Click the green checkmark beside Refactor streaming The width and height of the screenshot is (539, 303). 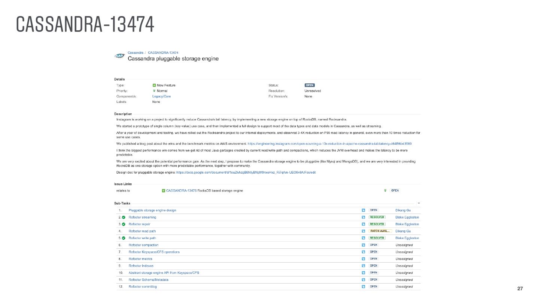pos(124,217)
